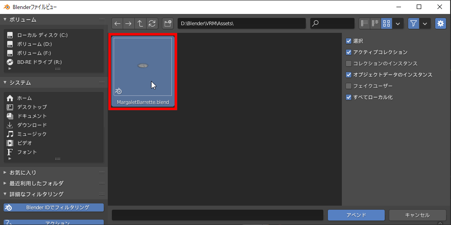Uncheck オブジェクトデータのインスタンス checkbox
Image resolution: width=451 pixels, height=225 pixels.
coord(349,75)
